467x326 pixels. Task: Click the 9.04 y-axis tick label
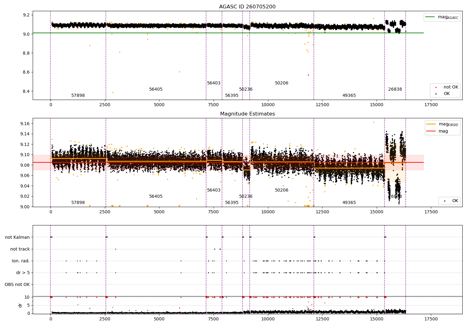(x=25, y=186)
